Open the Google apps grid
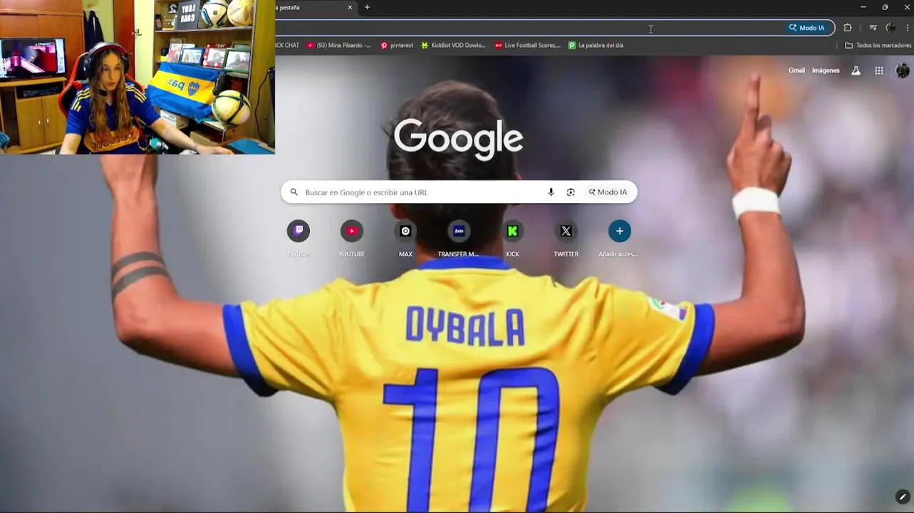This screenshot has height=513, width=914. coord(879,71)
